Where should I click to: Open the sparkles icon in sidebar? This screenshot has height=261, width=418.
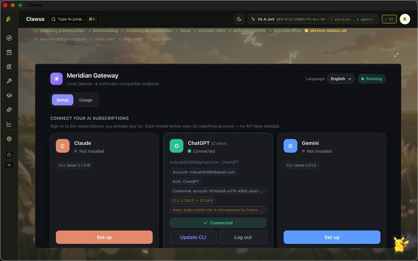[x=9, y=110]
